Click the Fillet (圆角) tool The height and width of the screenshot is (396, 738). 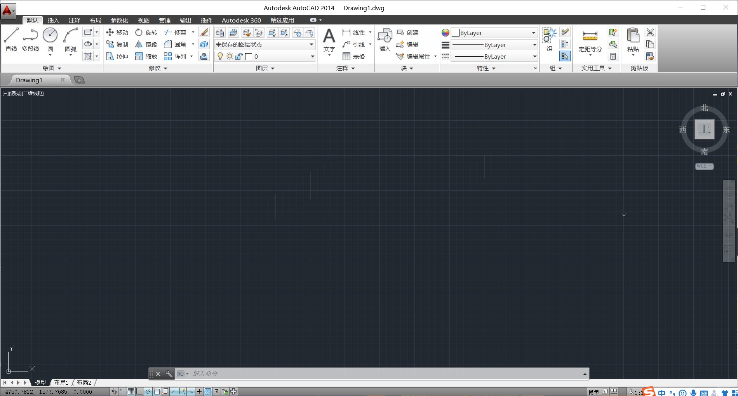coord(175,45)
